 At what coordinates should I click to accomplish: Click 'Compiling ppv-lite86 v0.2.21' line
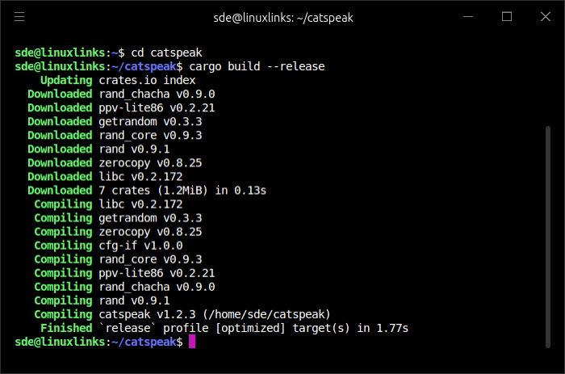click(124, 273)
